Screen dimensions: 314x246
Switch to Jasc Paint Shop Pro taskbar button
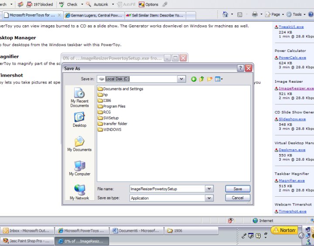[27, 241]
